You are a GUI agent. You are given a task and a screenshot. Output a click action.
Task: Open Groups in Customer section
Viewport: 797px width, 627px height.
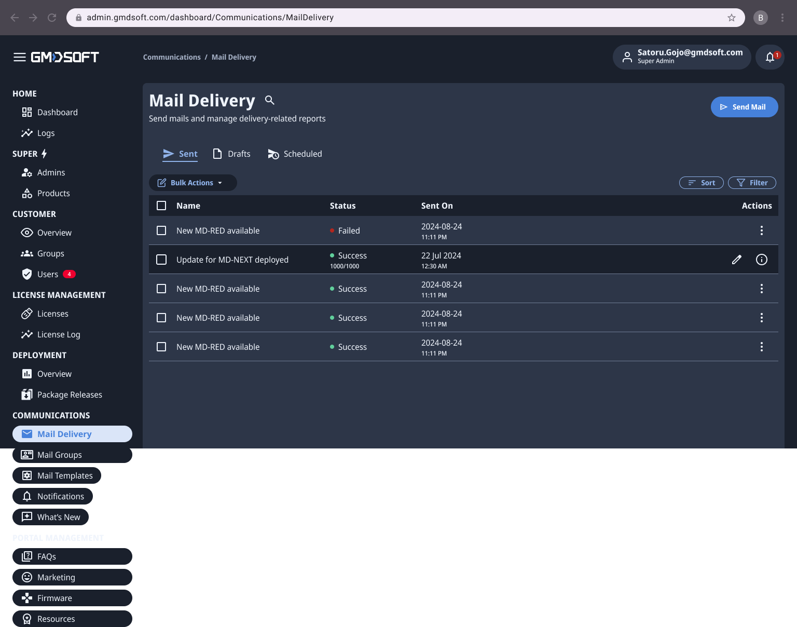pos(43,253)
